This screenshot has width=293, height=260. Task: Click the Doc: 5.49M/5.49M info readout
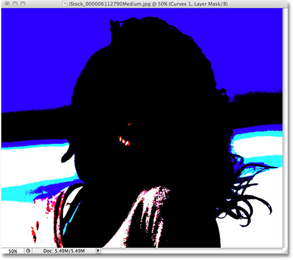coord(64,251)
